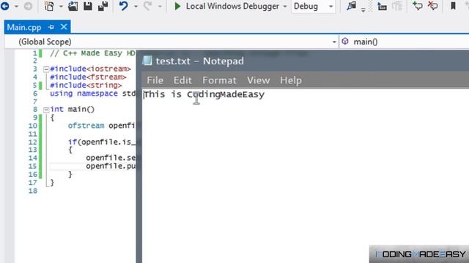Click the Save All icon
469x263 pixels.
(x=103, y=6)
